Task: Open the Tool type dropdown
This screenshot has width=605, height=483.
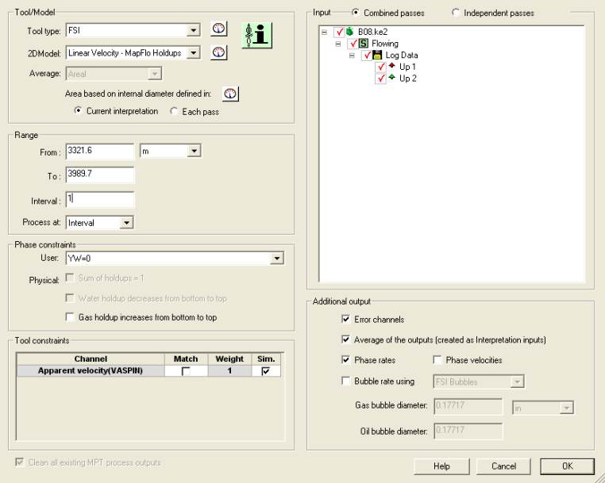Action: coord(193,30)
